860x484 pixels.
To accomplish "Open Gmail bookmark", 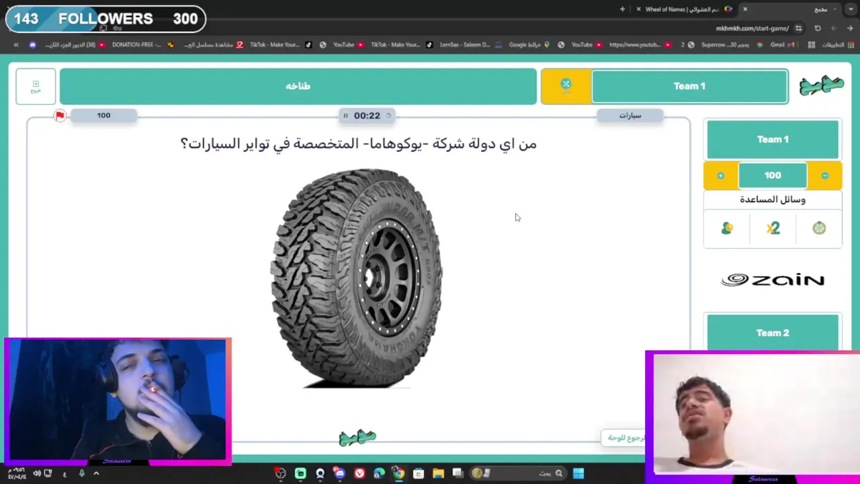I will (x=781, y=45).
